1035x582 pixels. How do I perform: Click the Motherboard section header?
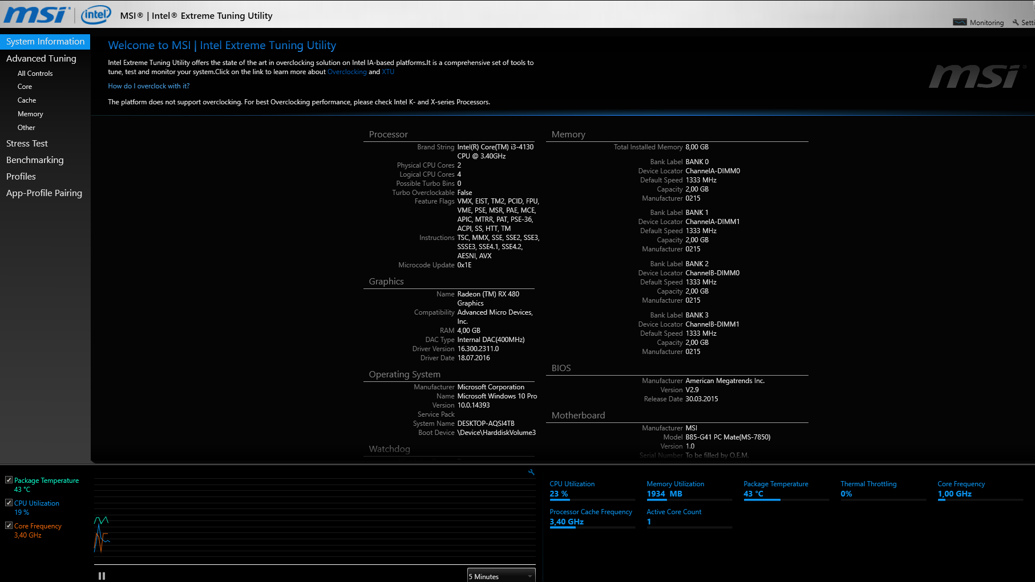point(579,416)
